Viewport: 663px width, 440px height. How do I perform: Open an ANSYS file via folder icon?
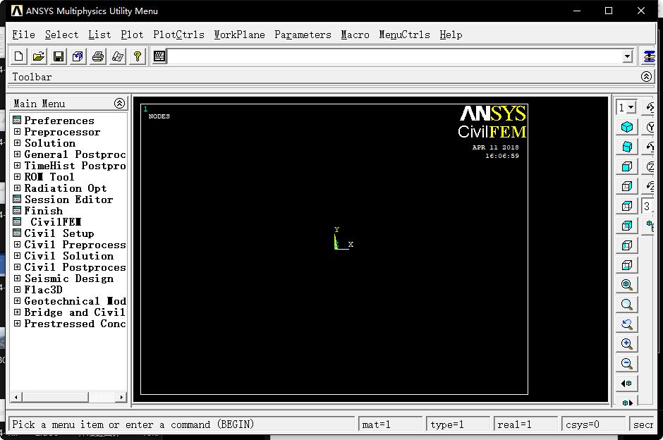click(39, 56)
